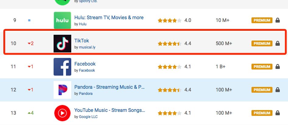This screenshot has width=288, height=125.
Task: Click the Hulu app icon
Action: click(x=62, y=20)
